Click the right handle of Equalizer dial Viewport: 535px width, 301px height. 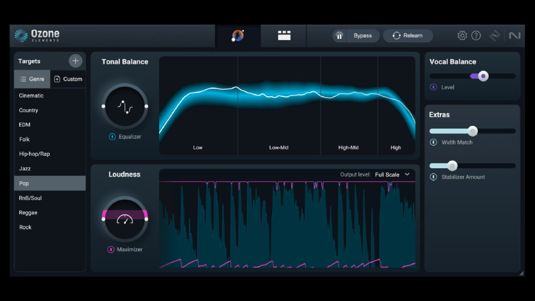(146, 107)
